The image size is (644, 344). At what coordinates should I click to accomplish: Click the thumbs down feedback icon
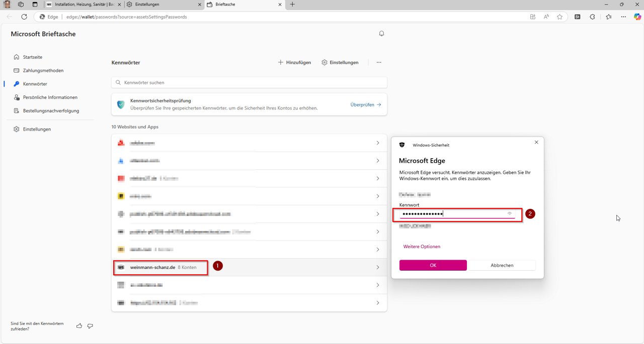pyautogui.click(x=90, y=326)
